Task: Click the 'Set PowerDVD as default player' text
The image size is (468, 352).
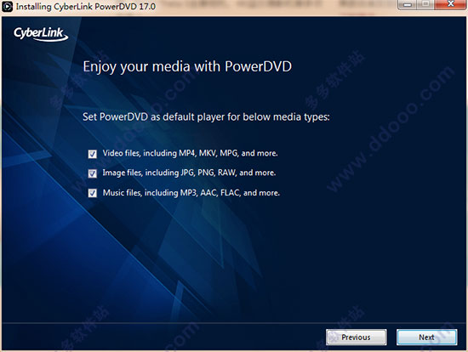Action: 206,117
